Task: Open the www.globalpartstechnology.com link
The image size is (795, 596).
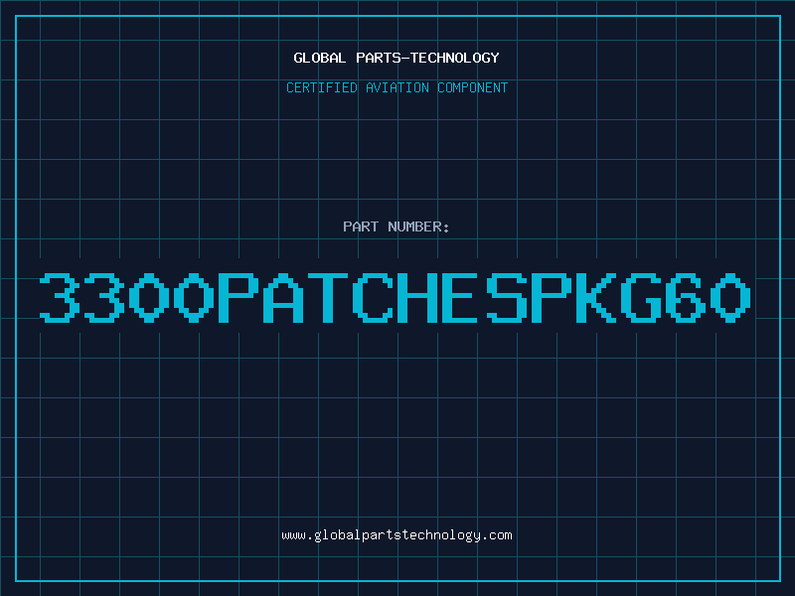Action: 397,535
